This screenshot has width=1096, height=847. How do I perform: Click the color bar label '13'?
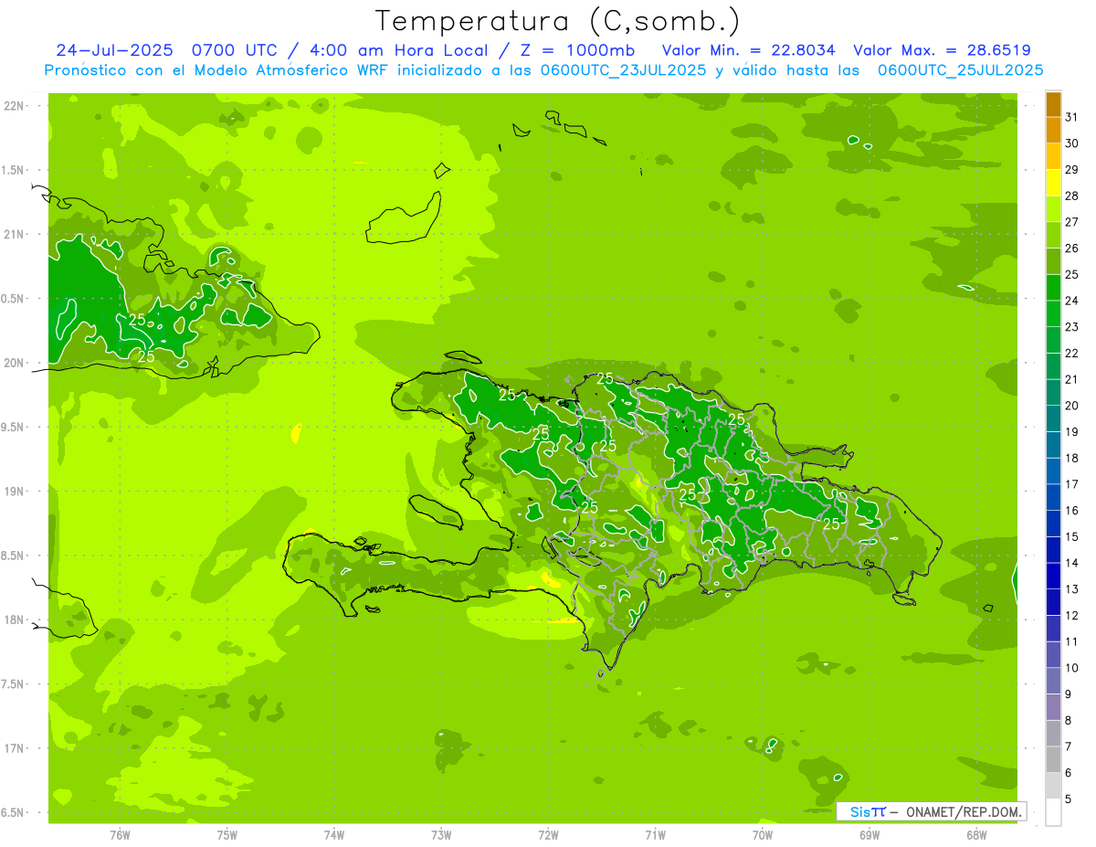point(1071,589)
